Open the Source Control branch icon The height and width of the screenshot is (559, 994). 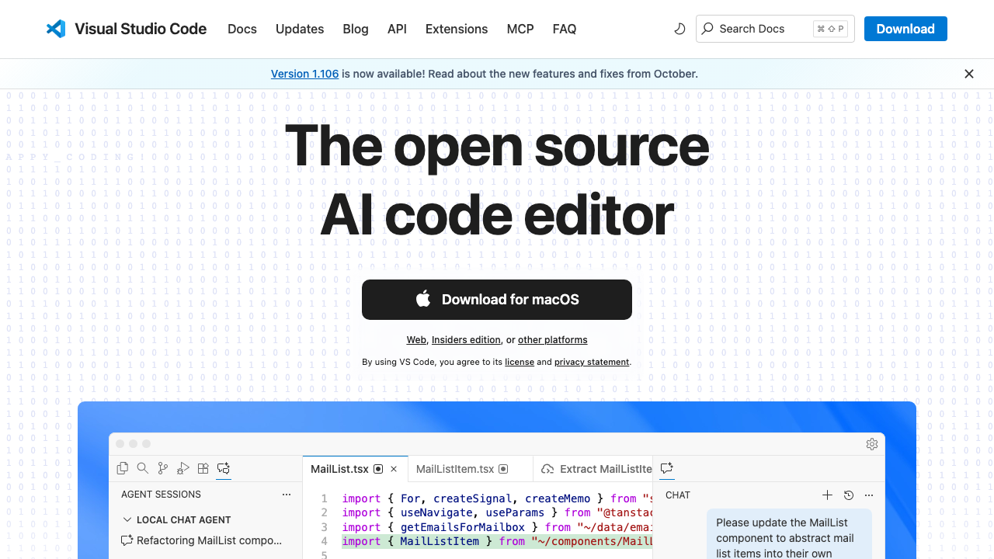tap(162, 468)
